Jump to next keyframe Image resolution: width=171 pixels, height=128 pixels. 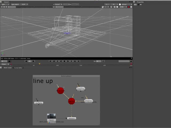tap(75, 61)
